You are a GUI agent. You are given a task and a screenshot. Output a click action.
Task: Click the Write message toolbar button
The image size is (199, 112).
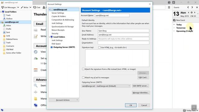(x=25, y=7)
